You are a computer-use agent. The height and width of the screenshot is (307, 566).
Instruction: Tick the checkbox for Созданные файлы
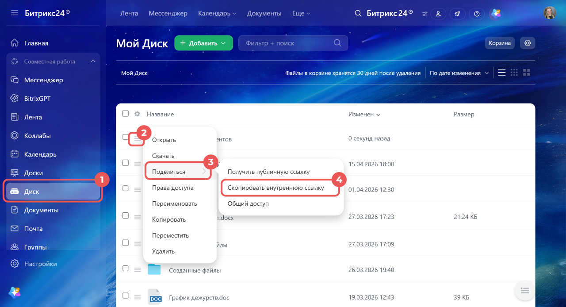126,269
